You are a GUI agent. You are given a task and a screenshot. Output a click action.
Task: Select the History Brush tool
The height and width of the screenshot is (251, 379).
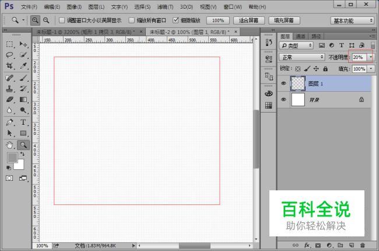coord(23,89)
